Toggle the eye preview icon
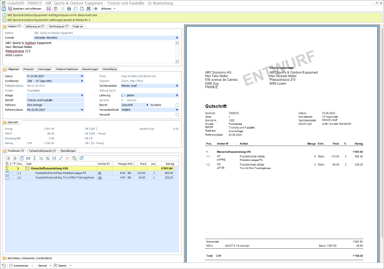384x269 pixels. coord(96,9)
